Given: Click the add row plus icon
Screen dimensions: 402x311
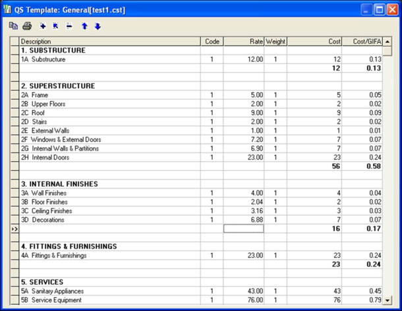Looking at the screenshot, I should (x=43, y=26).
